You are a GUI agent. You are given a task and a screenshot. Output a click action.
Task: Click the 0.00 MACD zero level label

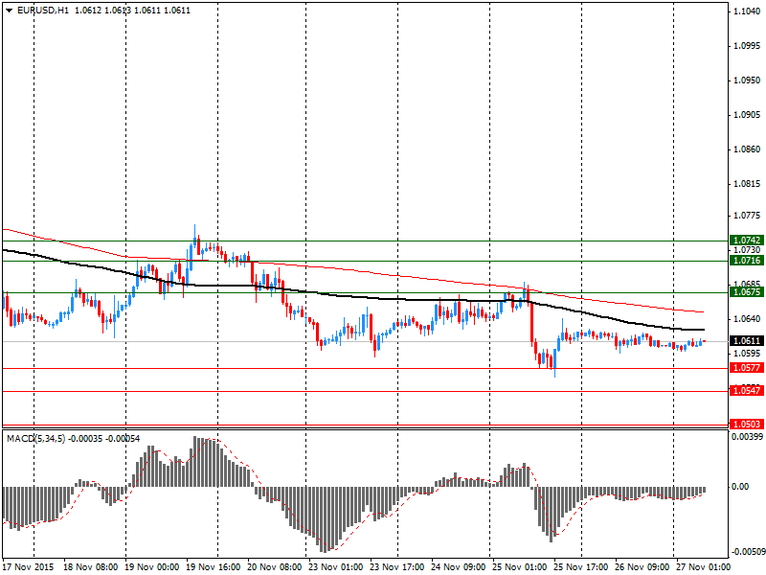pos(740,487)
